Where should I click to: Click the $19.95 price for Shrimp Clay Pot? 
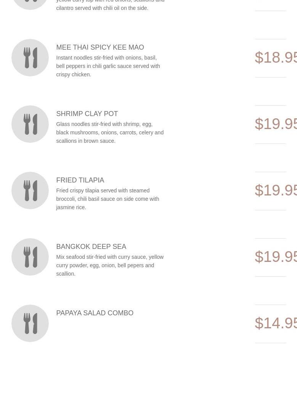tap(276, 124)
